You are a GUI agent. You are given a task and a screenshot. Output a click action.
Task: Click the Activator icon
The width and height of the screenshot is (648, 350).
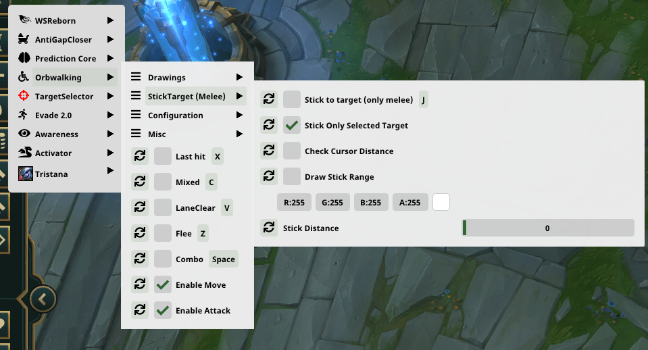[x=25, y=152]
